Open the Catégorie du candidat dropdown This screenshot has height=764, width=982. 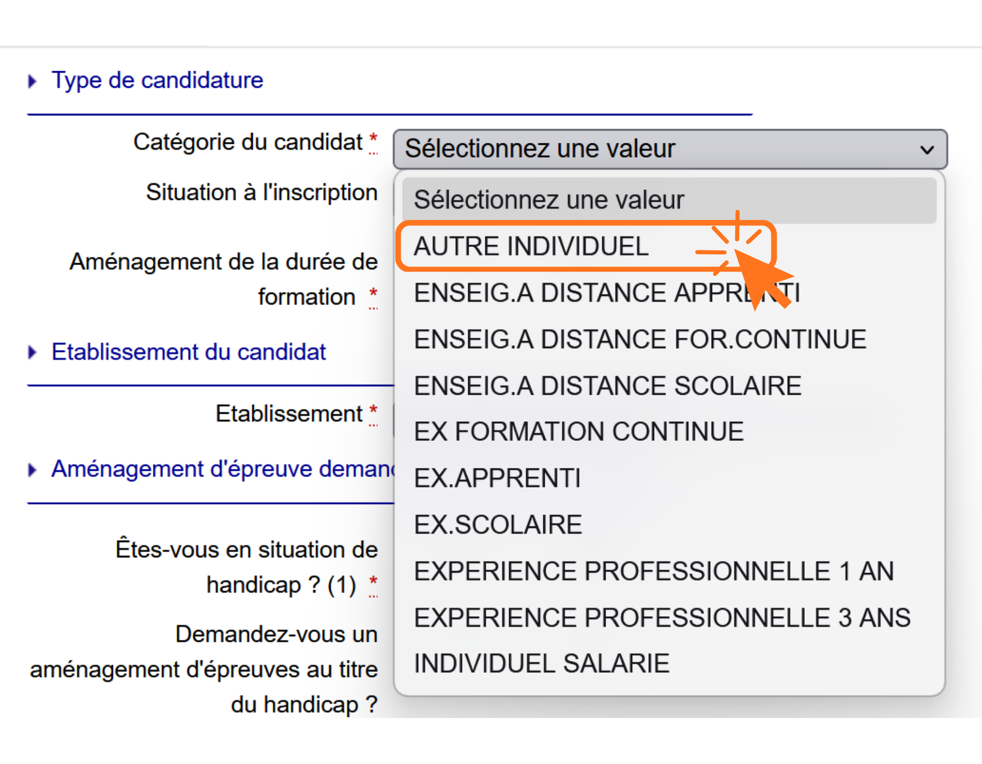(x=670, y=149)
